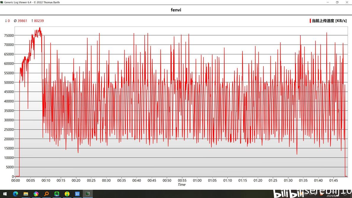Click the 75000 y-axis label

tap(9, 35)
